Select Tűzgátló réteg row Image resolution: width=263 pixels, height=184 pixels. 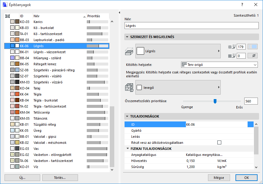coord(57,124)
